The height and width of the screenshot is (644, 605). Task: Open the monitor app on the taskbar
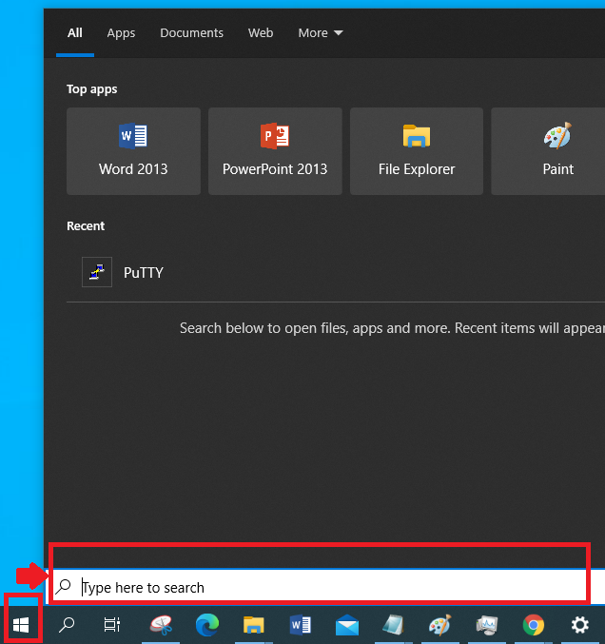tap(487, 625)
